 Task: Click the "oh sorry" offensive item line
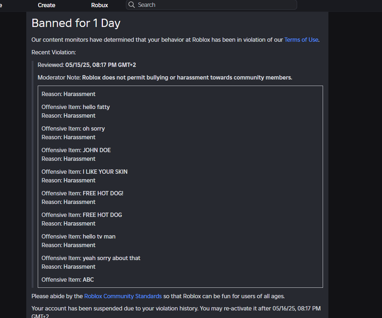[73, 129]
